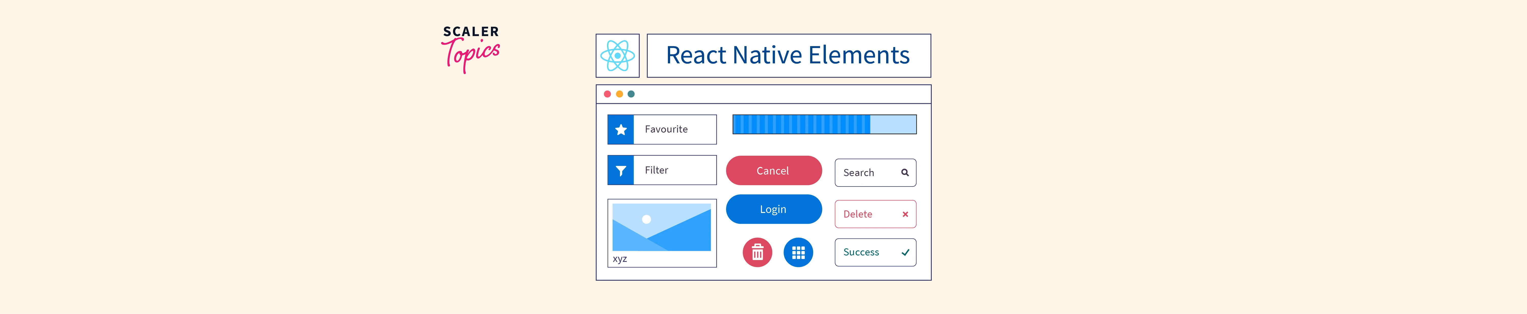Click the React atom logo icon
Image resolution: width=1527 pixels, height=314 pixels.
coord(617,56)
